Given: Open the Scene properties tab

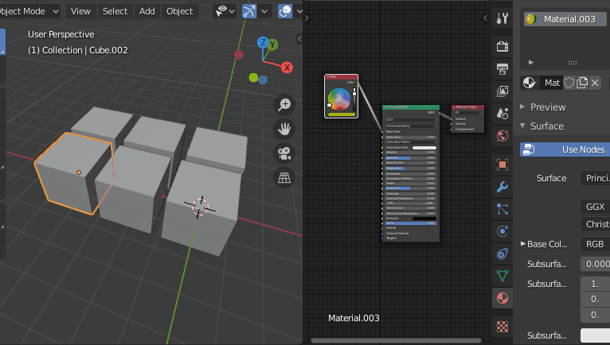Looking at the screenshot, I should click(502, 114).
